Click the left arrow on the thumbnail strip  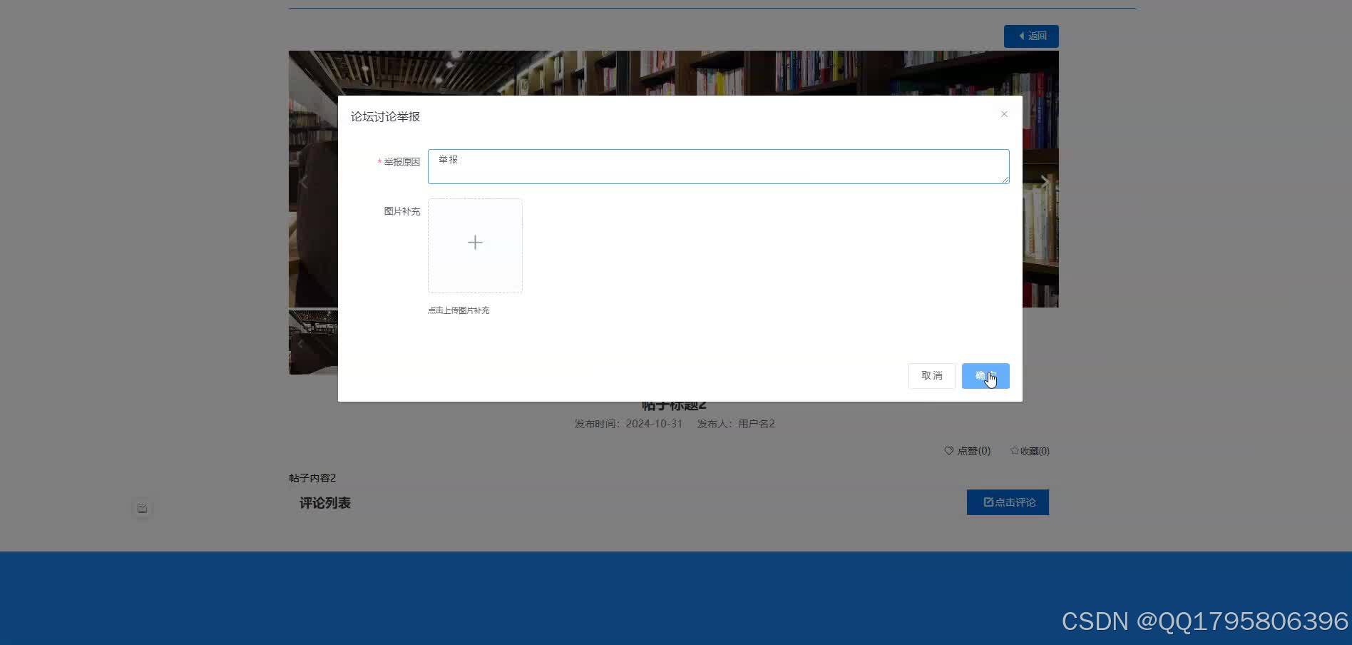pyautogui.click(x=301, y=343)
